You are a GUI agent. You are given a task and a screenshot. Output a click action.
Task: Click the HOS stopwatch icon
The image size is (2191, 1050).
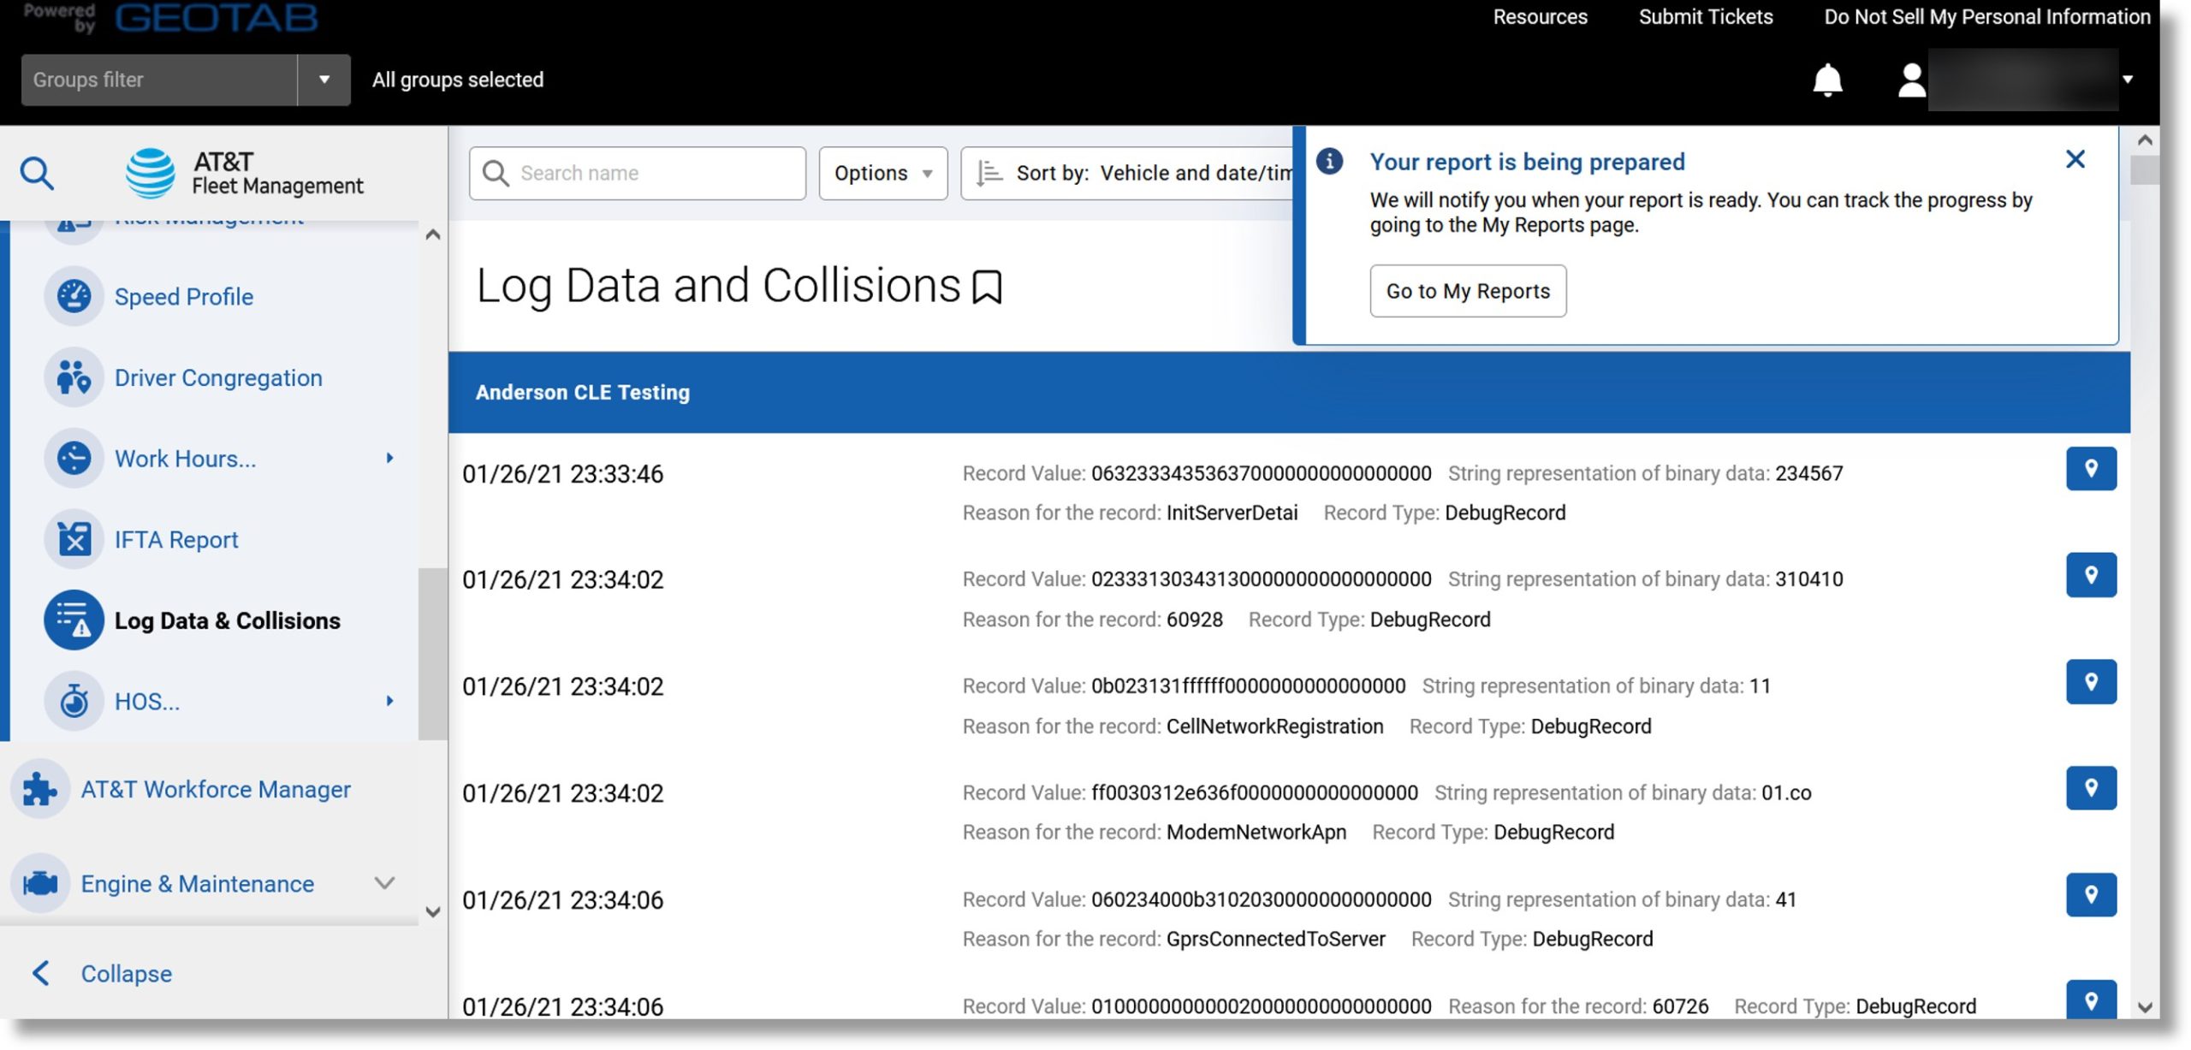click(74, 701)
